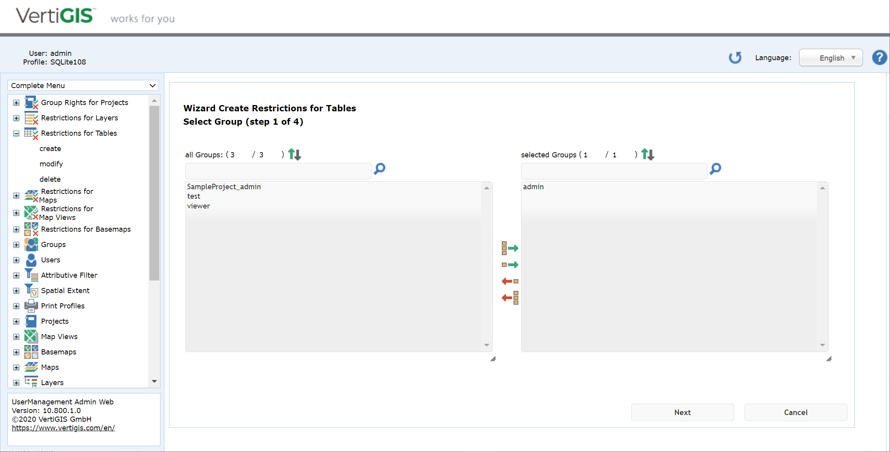This screenshot has width=890, height=452.
Task: Click the Print Profiles printer icon
Action: click(x=31, y=306)
